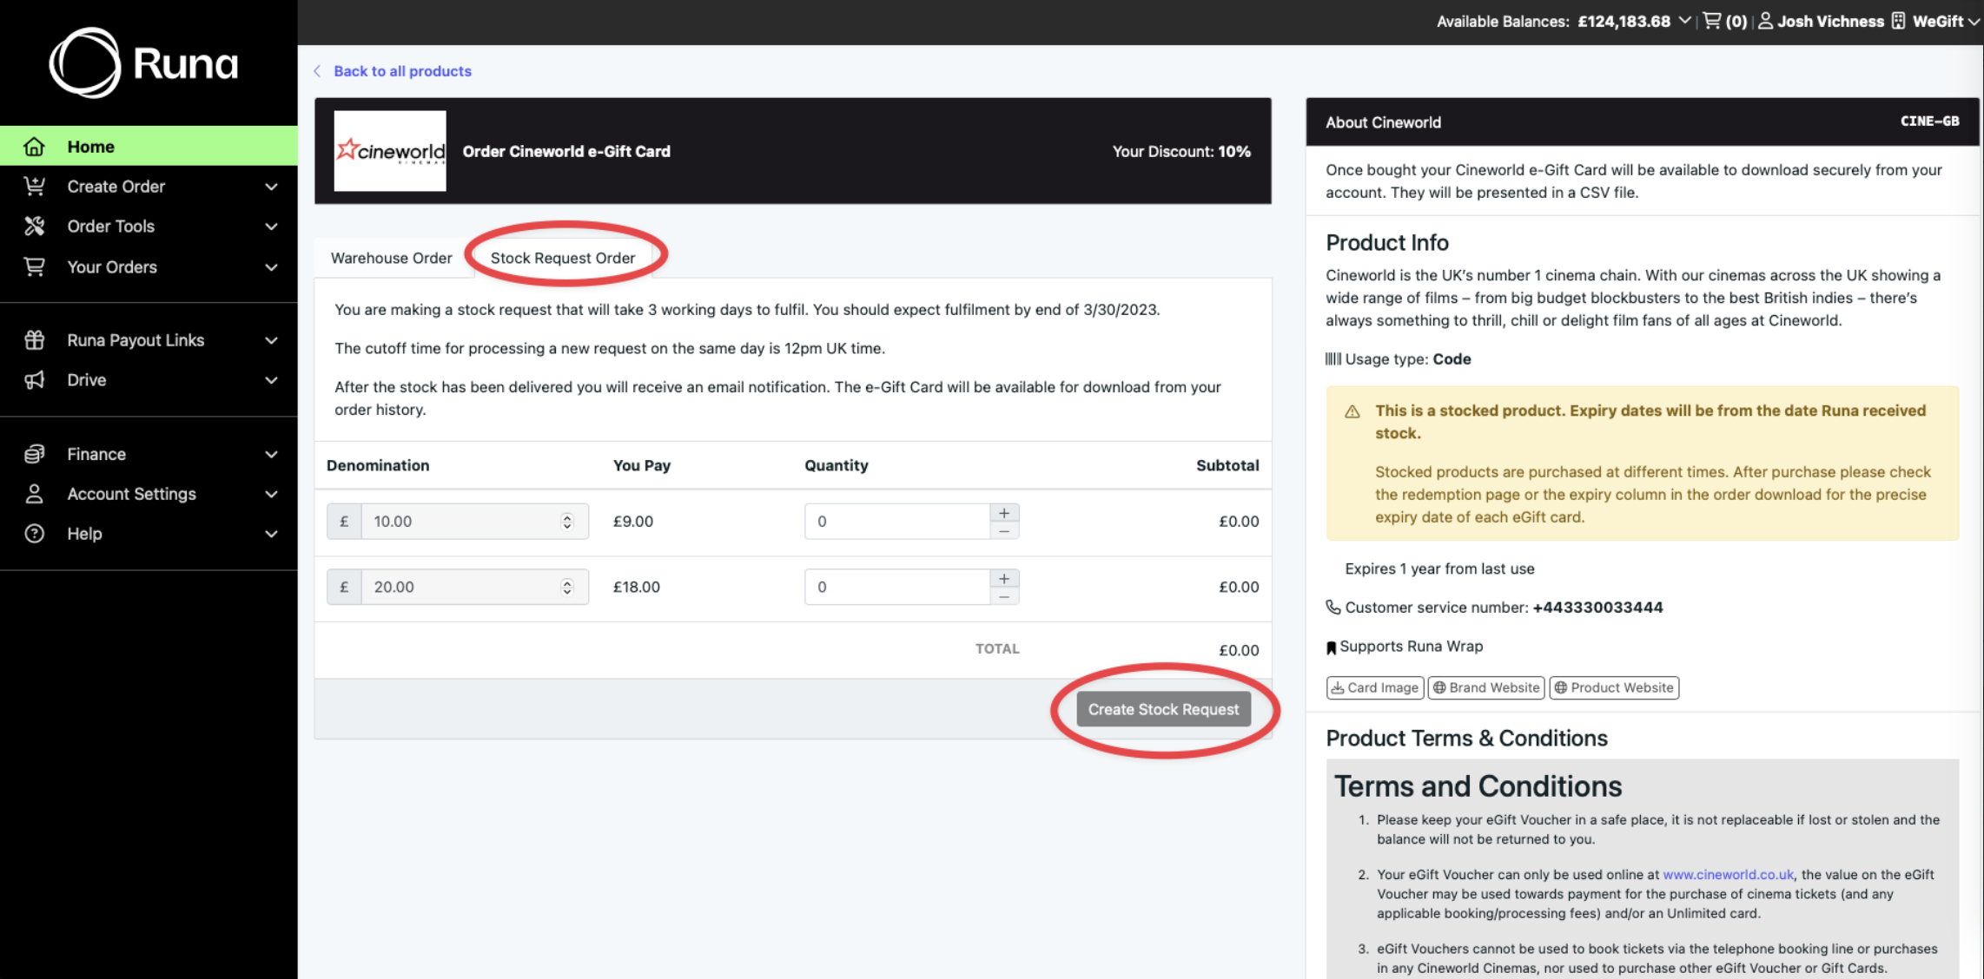Viewport: 1984px width, 979px height.
Task: Open the Finance menu item
Action: coord(149,454)
